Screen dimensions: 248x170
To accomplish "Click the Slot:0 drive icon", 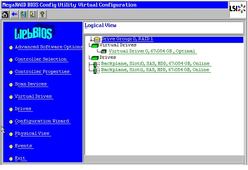I will click(x=96, y=64).
